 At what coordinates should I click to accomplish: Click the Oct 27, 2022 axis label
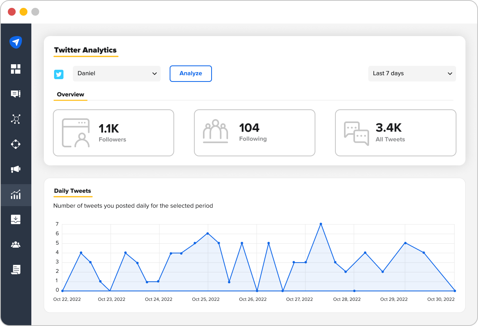tap(300, 299)
